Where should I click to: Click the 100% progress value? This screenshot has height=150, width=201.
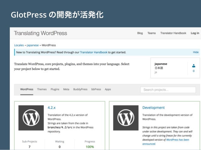[90, 147]
